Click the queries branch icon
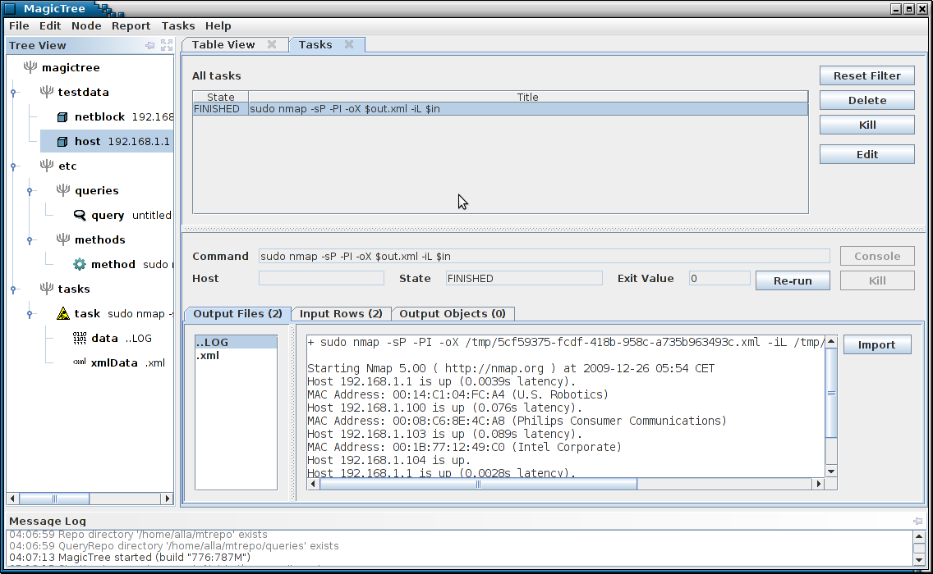 point(63,190)
